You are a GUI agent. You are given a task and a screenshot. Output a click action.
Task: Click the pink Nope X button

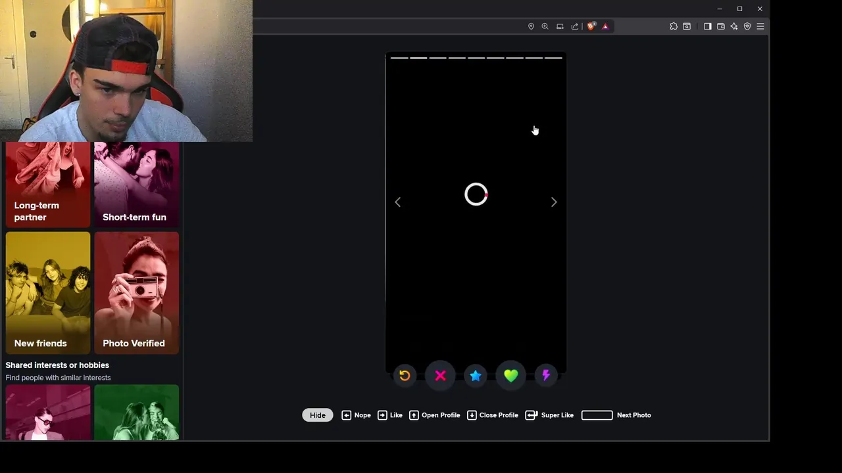coord(440,376)
